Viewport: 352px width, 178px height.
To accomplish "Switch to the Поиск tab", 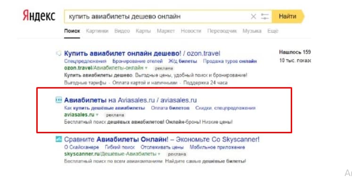I will pyautogui.click(x=72, y=31).
